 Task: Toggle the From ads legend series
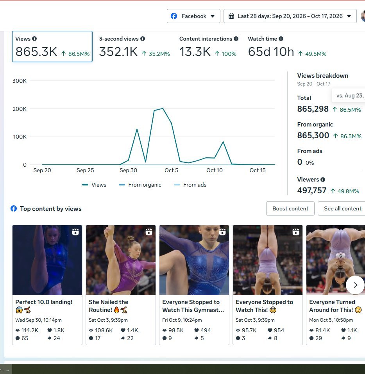click(x=190, y=185)
